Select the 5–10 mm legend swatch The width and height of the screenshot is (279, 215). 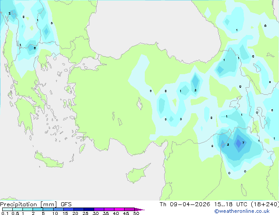coord(48,209)
